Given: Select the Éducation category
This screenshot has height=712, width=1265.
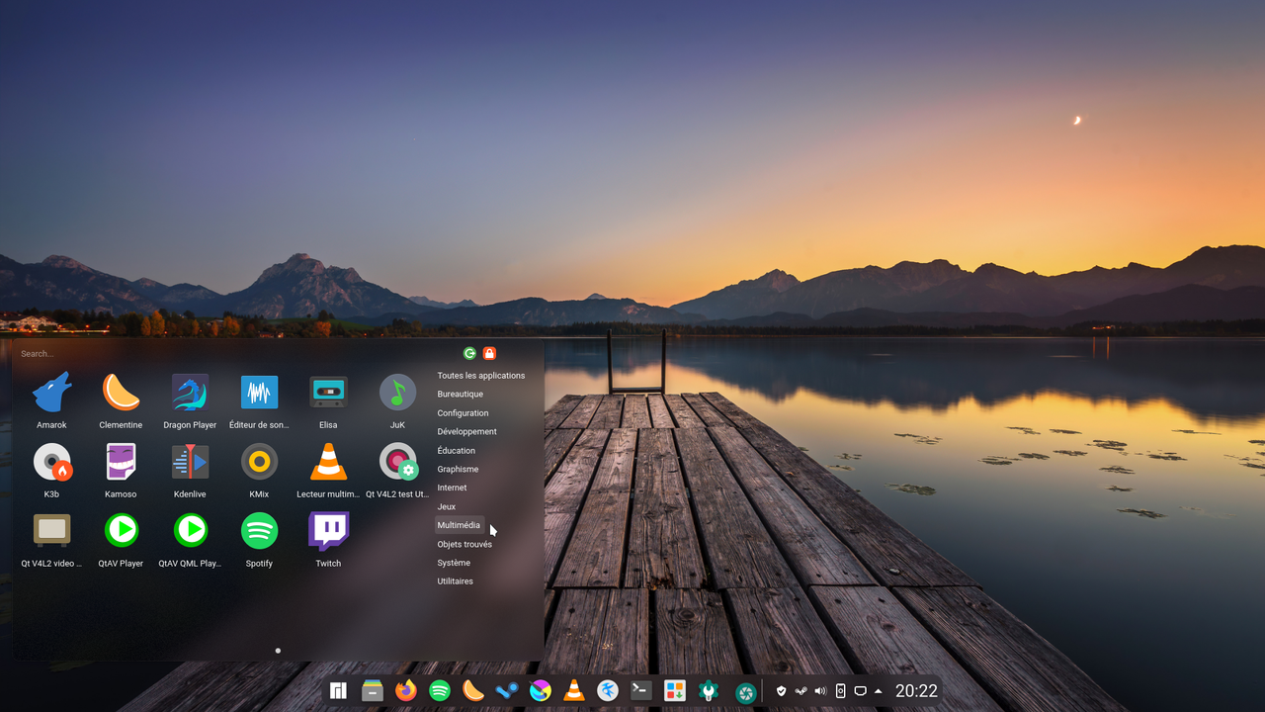Looking at the screenshot, I should [x=457, y=451].
